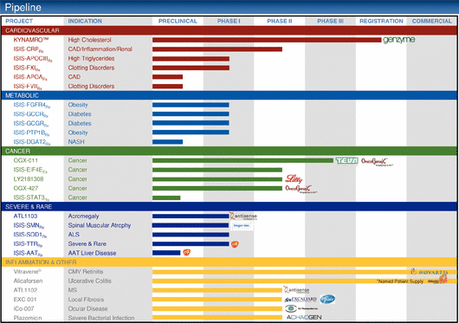The image size is (459, 323).
Task: Click the ISIS-FVII project name
Action: coord(28,87)
